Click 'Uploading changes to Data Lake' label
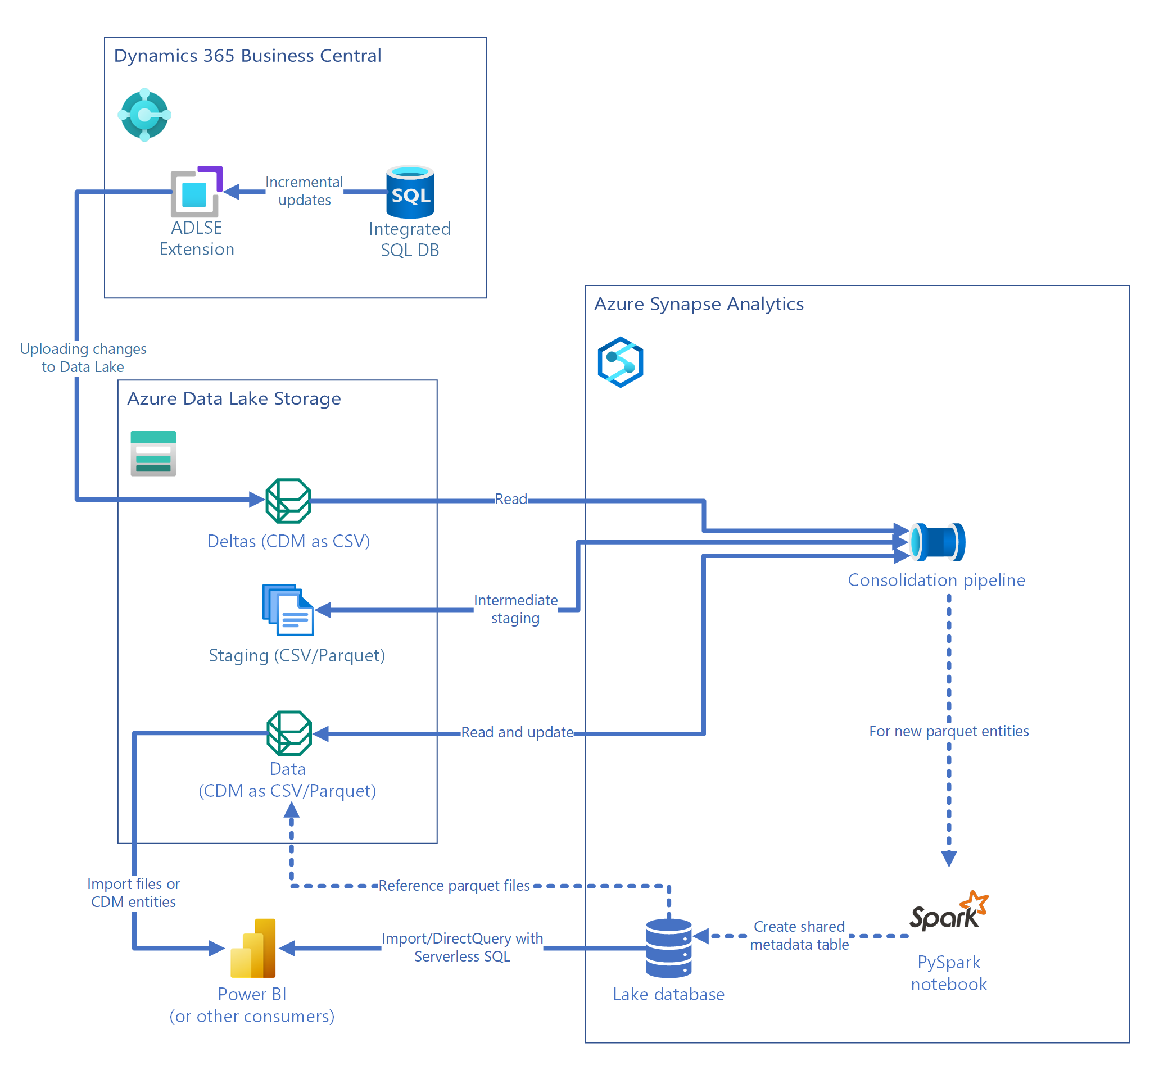Viewport: 1168px width, 1070px height. 83,357
